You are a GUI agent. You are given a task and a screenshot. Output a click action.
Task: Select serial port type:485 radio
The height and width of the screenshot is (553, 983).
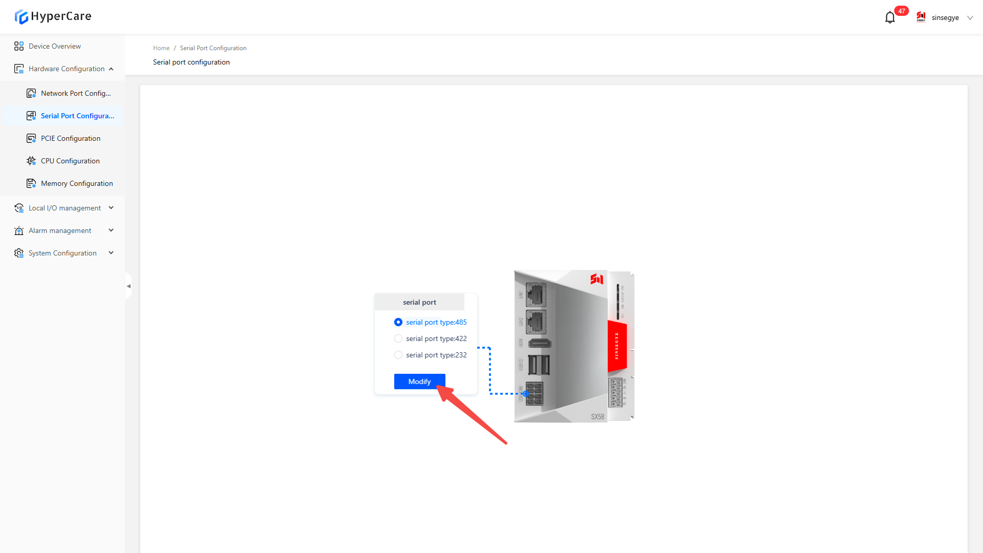pyautogui.click(x=398, y=322)
